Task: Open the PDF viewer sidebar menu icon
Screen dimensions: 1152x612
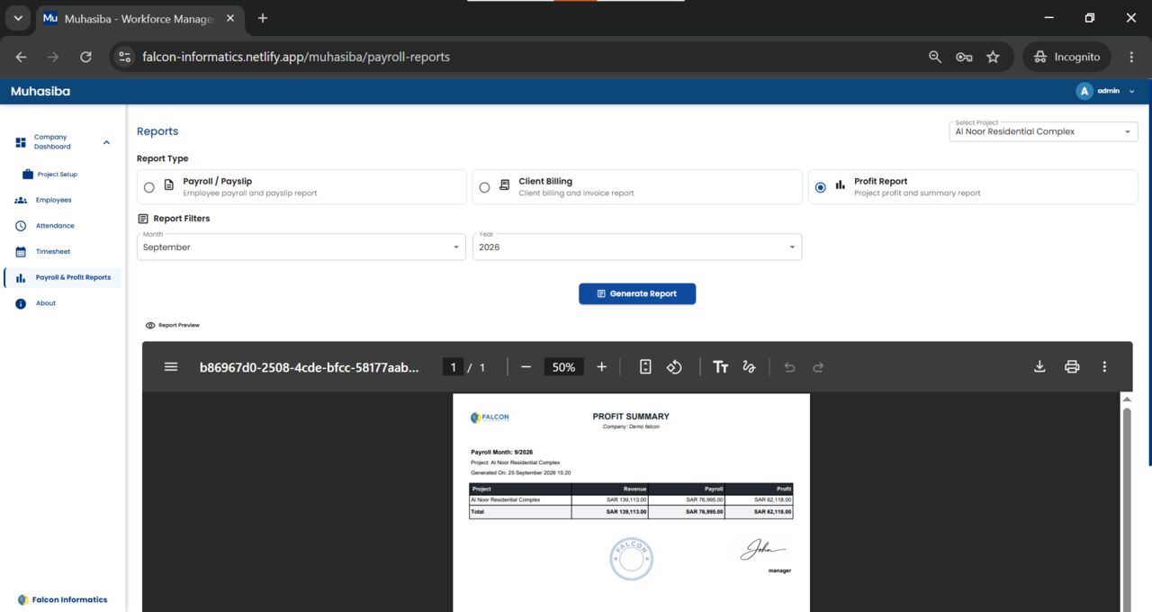Action: pos(171,367)
